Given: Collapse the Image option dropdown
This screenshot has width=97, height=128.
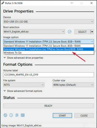Looking at the screenshot, I should (x=48, y=42).
